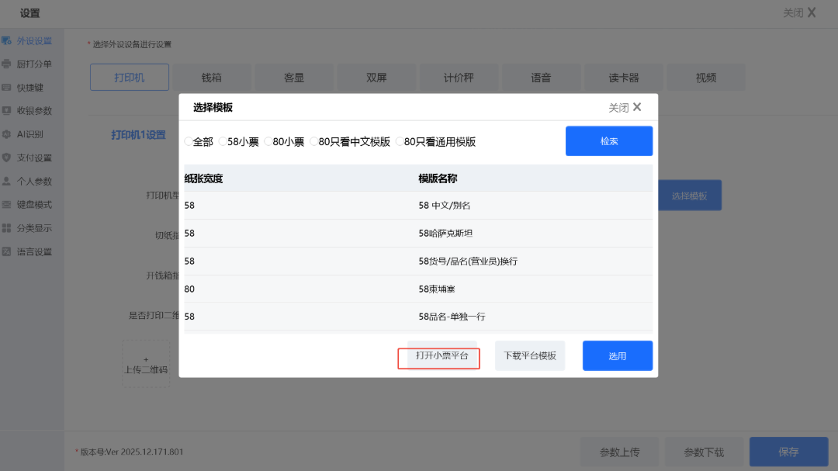Click the 支付设置 shield icon
838x471 pixels.
(x=7, y=158)
